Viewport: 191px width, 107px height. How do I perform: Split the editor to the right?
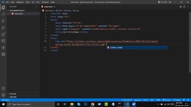point(184,7)
